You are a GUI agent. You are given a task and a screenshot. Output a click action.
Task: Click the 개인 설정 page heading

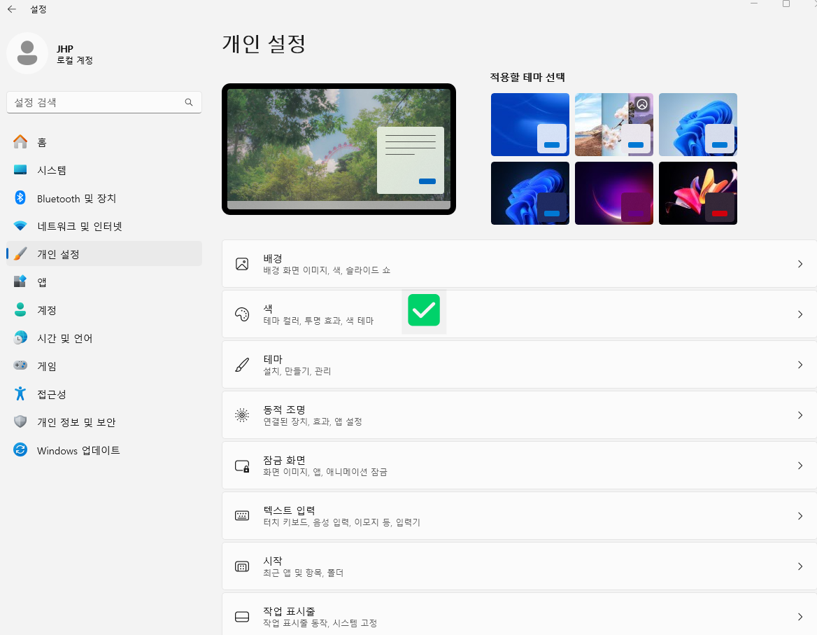[x=264, y=43]
